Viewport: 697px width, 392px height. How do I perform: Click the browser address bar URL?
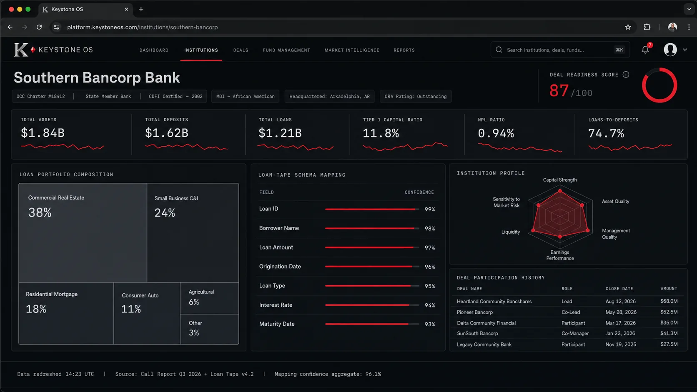(142, 27)
